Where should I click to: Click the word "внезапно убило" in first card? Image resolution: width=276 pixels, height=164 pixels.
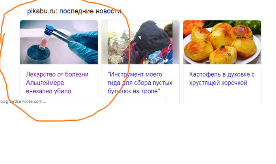[48, 91]
